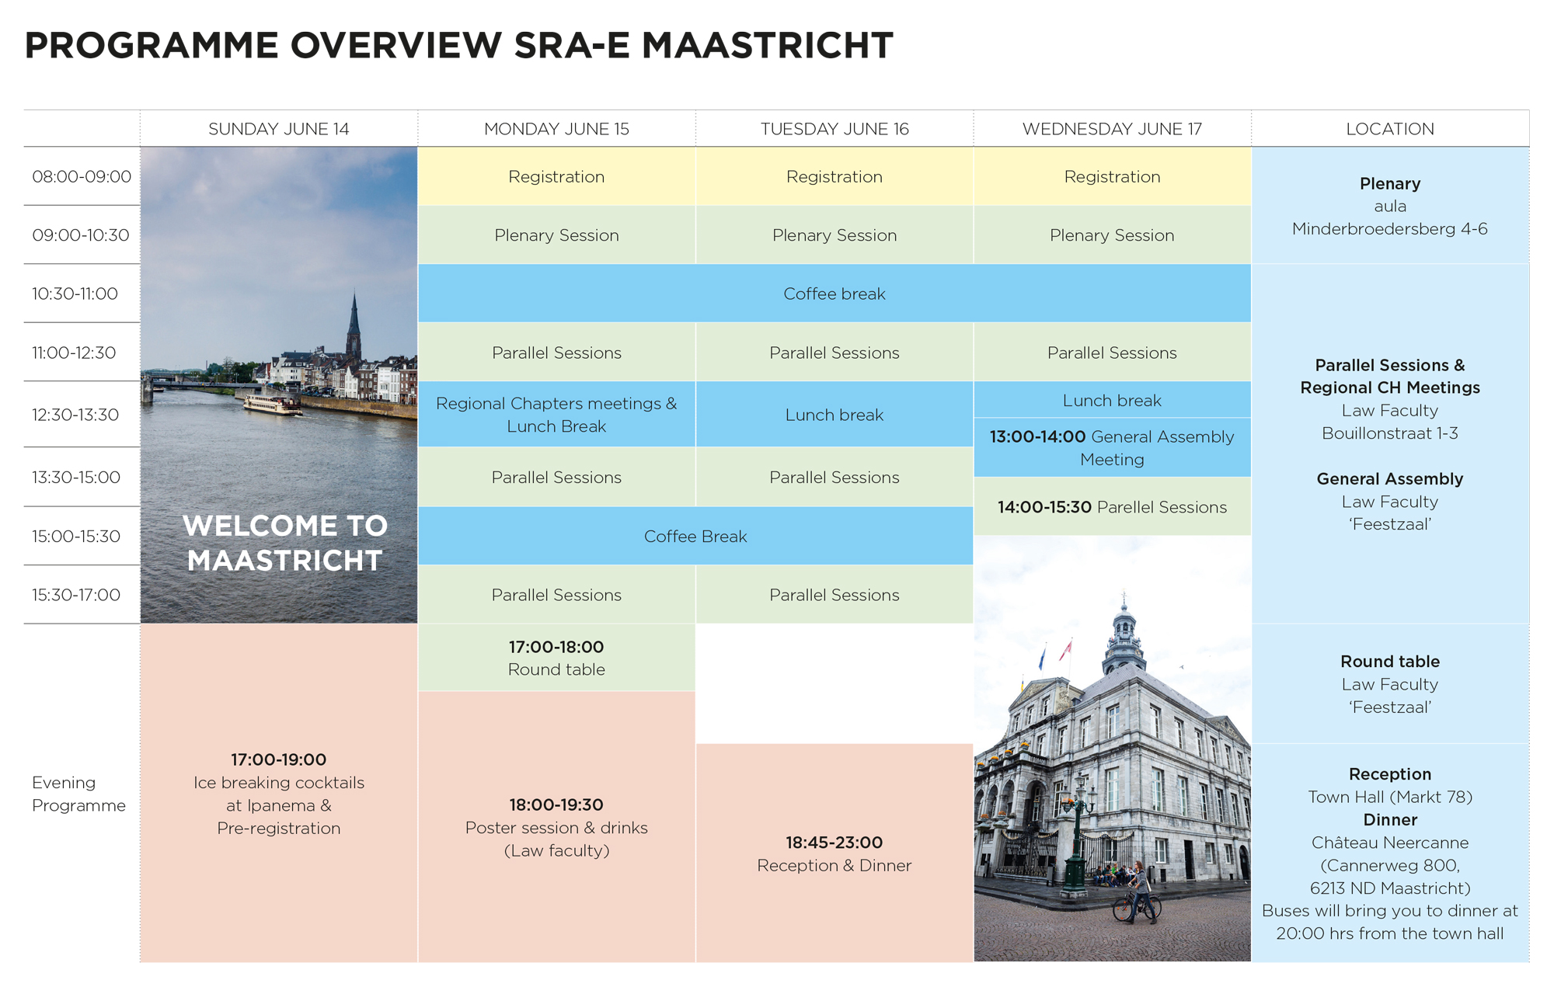The image size is (1554, 987).
Task: Select the Monday June 15 column header
Action: pyautogui.click(x=556, y=129)
